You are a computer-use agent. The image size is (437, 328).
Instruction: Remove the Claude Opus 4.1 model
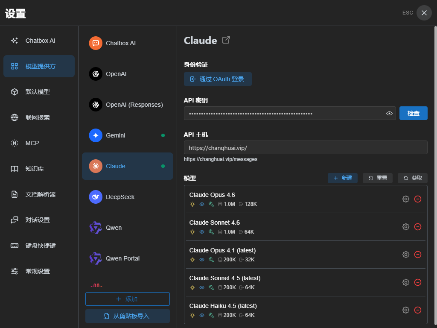pyautogui.click(x=418, y=255)
